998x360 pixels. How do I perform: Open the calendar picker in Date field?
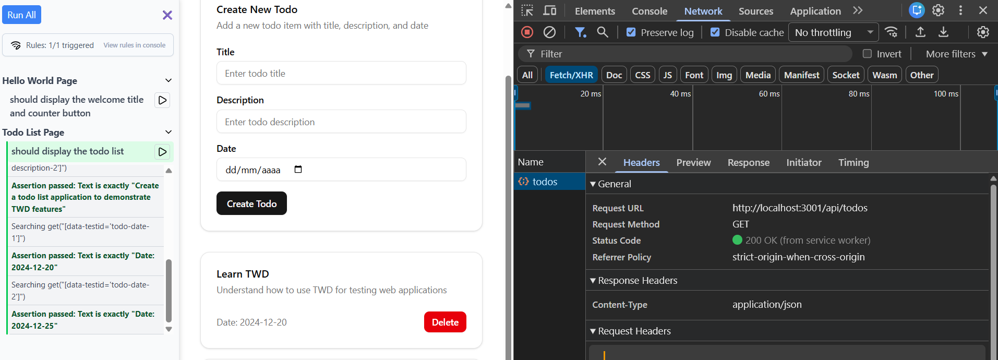(x=298, y=170)
